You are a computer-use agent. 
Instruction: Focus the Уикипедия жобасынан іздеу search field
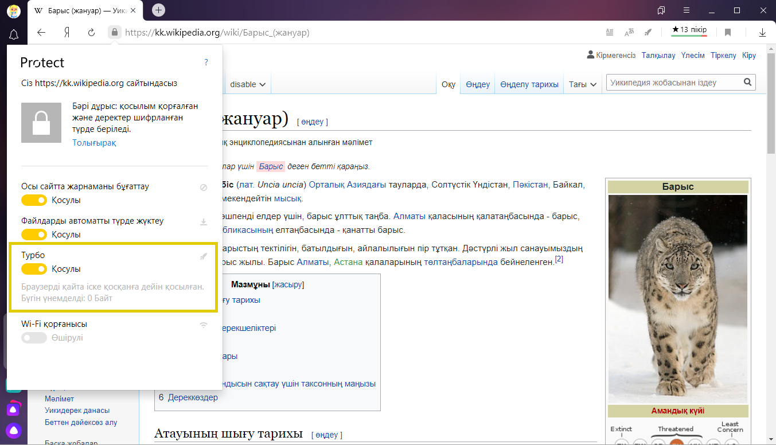(x=674, y=83)
